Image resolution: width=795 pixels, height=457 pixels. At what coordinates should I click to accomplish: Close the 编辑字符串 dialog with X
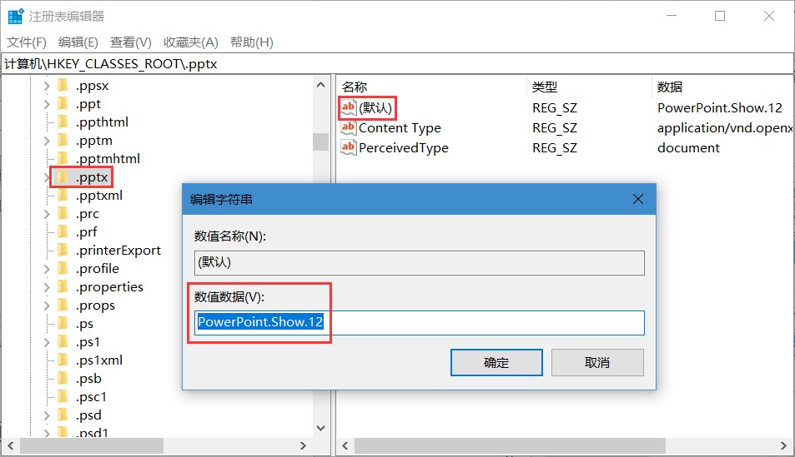[638, 199]
